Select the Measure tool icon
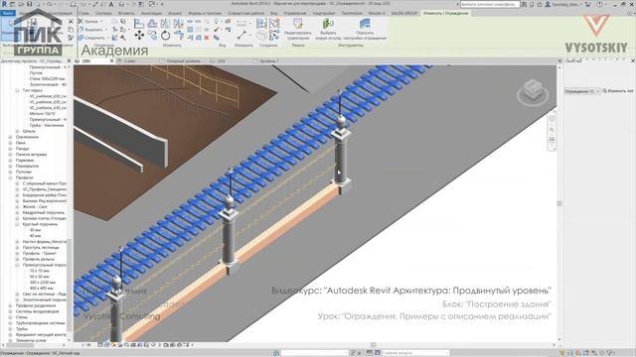This screenshot has height=357, width=636. [x=241, y=36]
